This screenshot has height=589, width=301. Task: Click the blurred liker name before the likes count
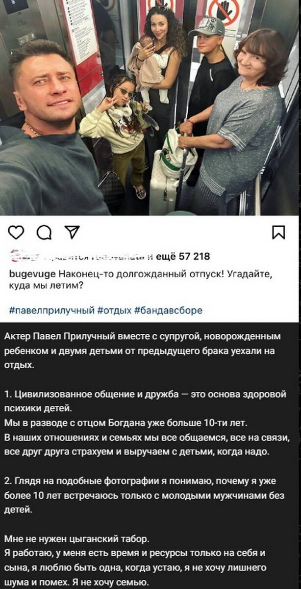pyautogui.click(x=25, y=256)
